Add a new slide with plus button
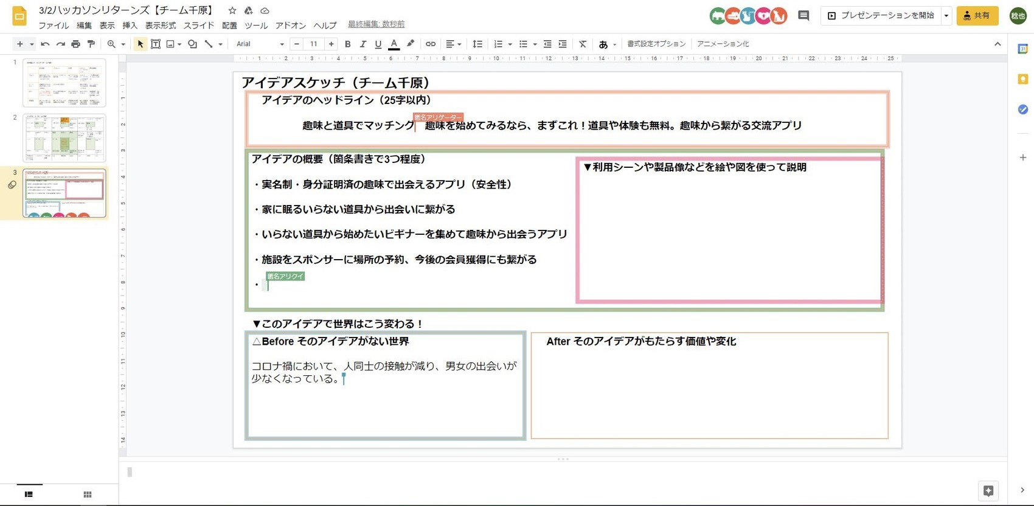Viewport: 1034px width, 506px height. click(19, 44)
